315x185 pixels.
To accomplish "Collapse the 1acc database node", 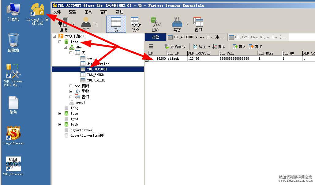I will [60, 42].
